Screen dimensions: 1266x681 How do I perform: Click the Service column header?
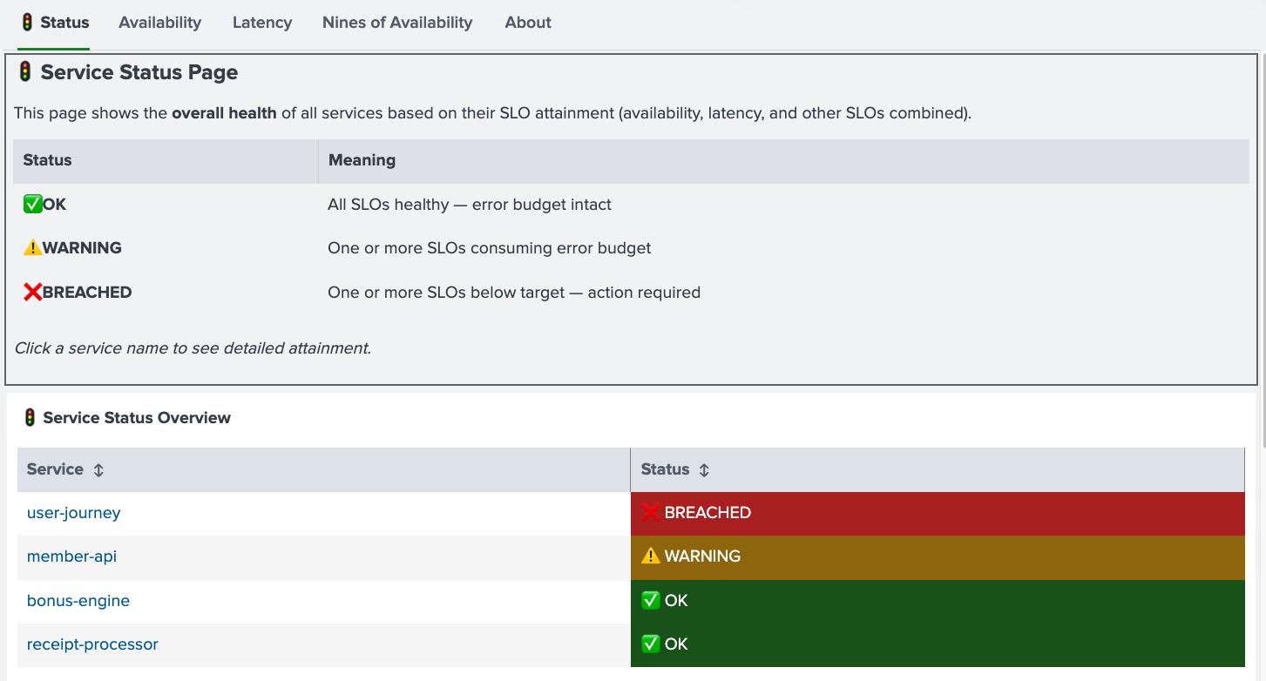[324, 470]
